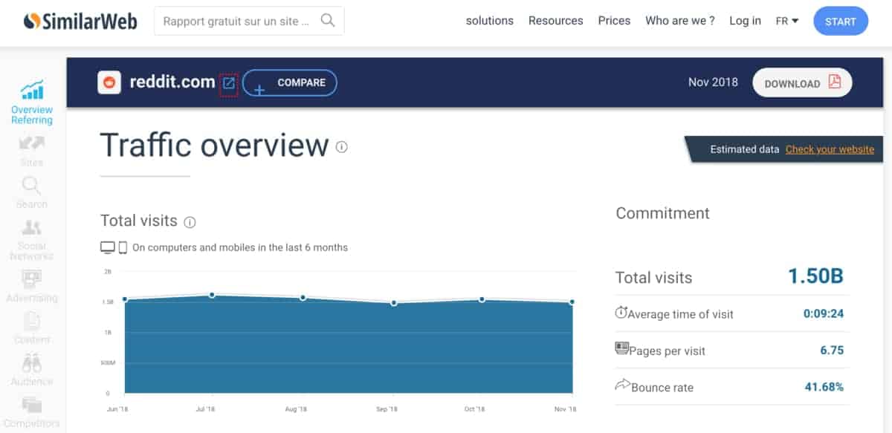
Task: Click the external link icon beside reddit.com
Action: coord(229,83)
